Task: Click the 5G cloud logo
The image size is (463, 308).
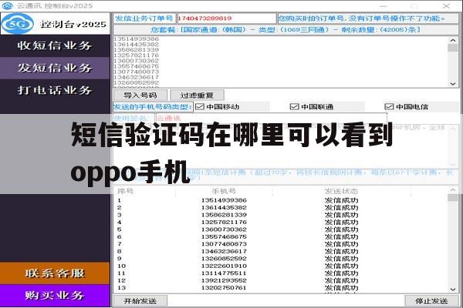Action: tap(18, 24)
